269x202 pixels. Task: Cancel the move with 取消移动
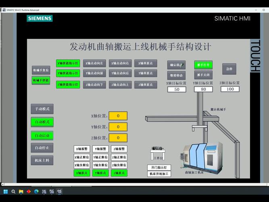point(176,75)
